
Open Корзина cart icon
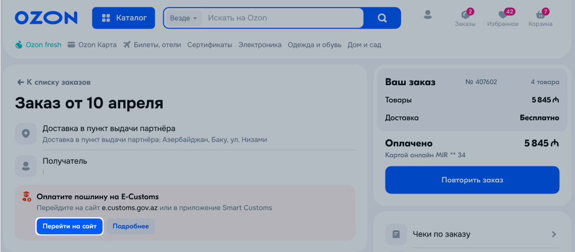(x=540, y=18)
